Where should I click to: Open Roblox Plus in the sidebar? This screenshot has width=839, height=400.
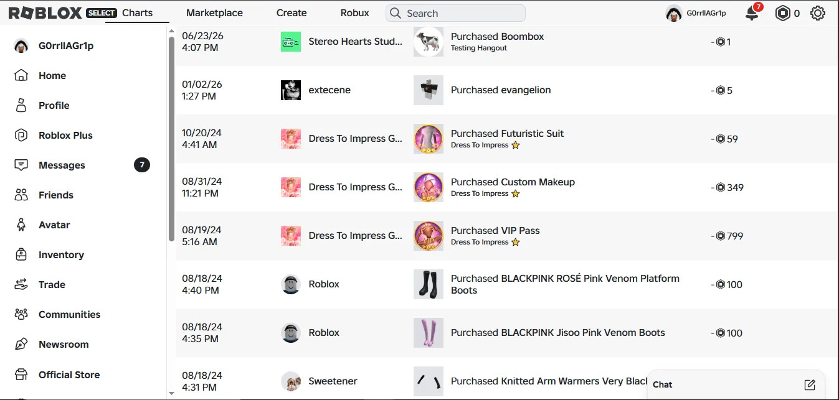65,135
